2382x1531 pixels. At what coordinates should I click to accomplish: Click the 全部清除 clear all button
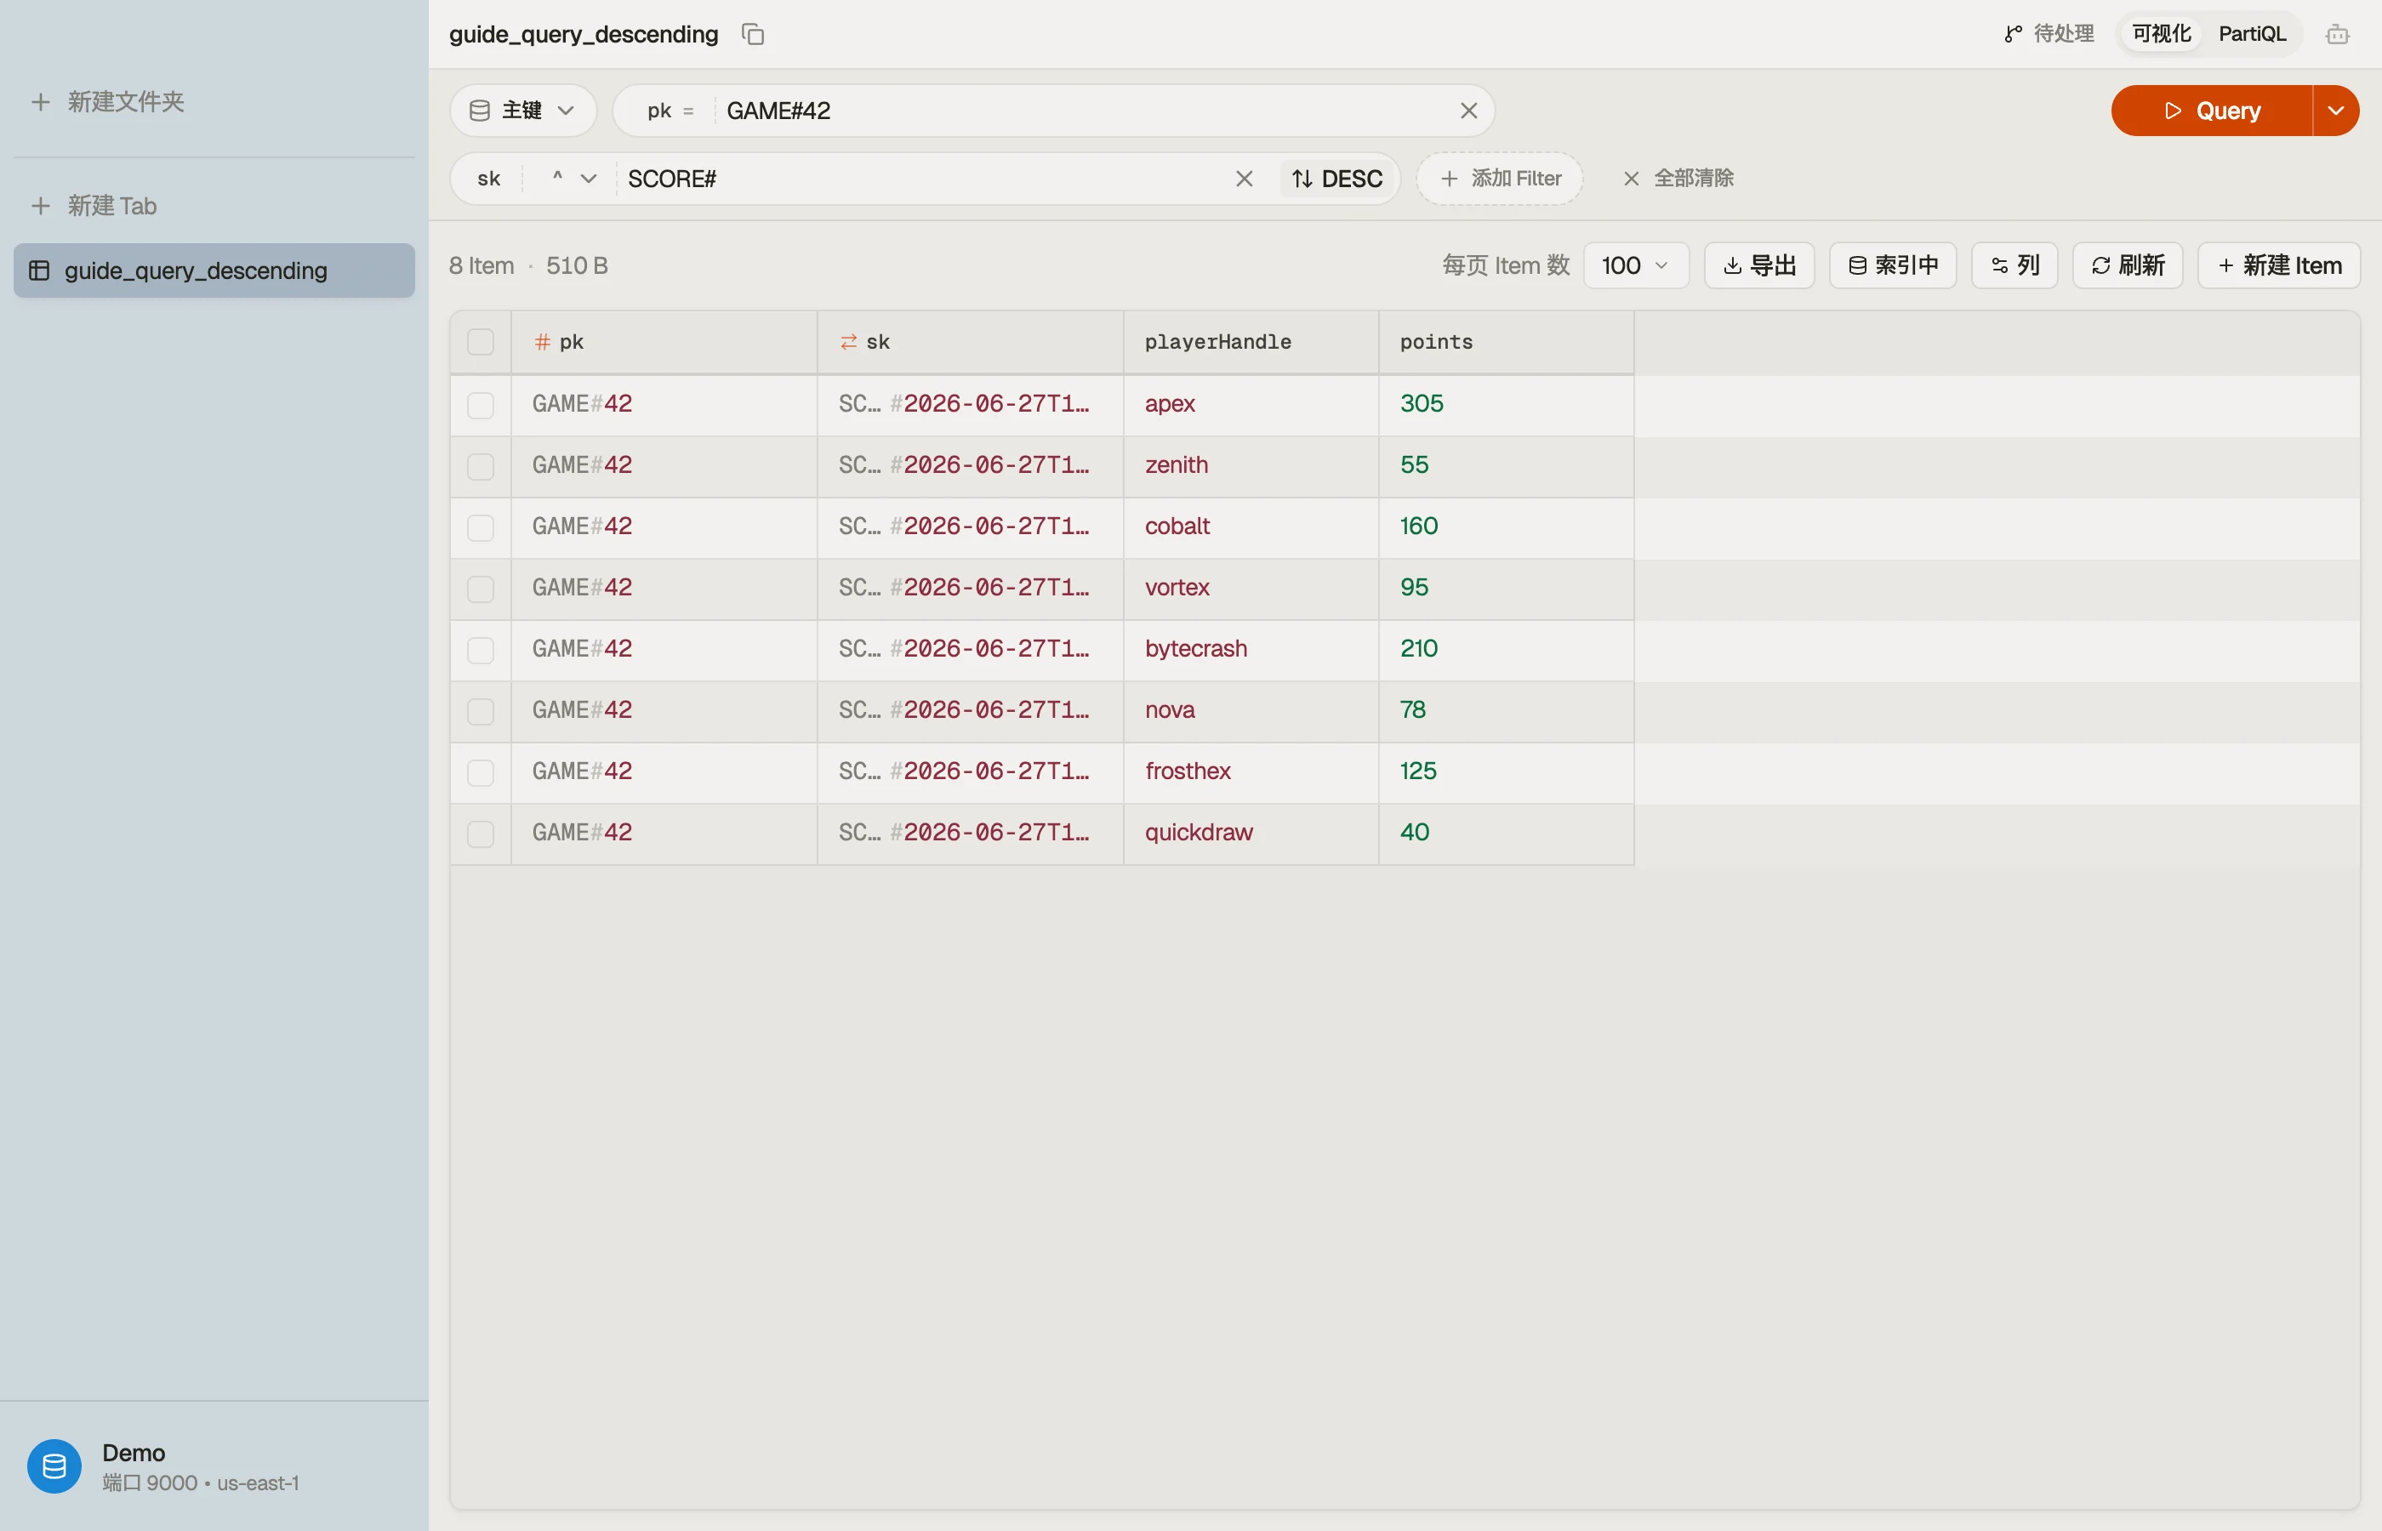[1678, 178]
